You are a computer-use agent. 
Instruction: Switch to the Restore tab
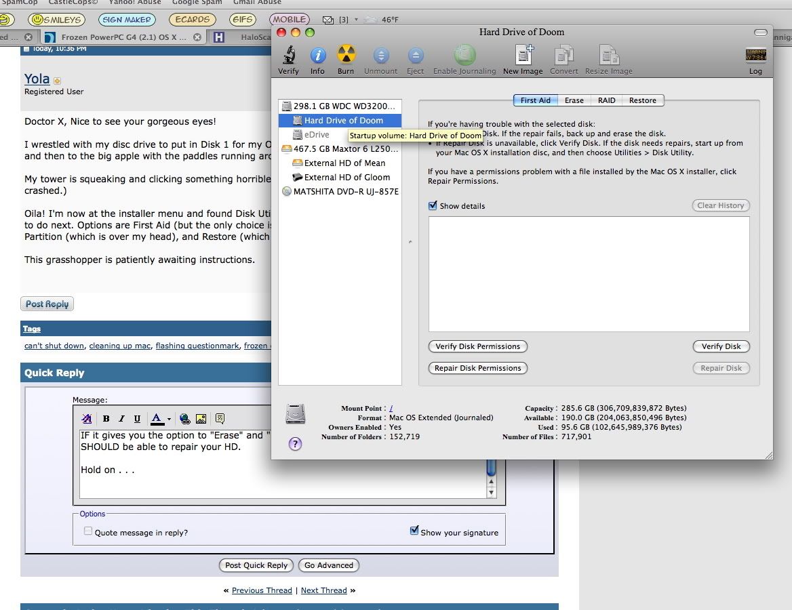click(643, 100)
